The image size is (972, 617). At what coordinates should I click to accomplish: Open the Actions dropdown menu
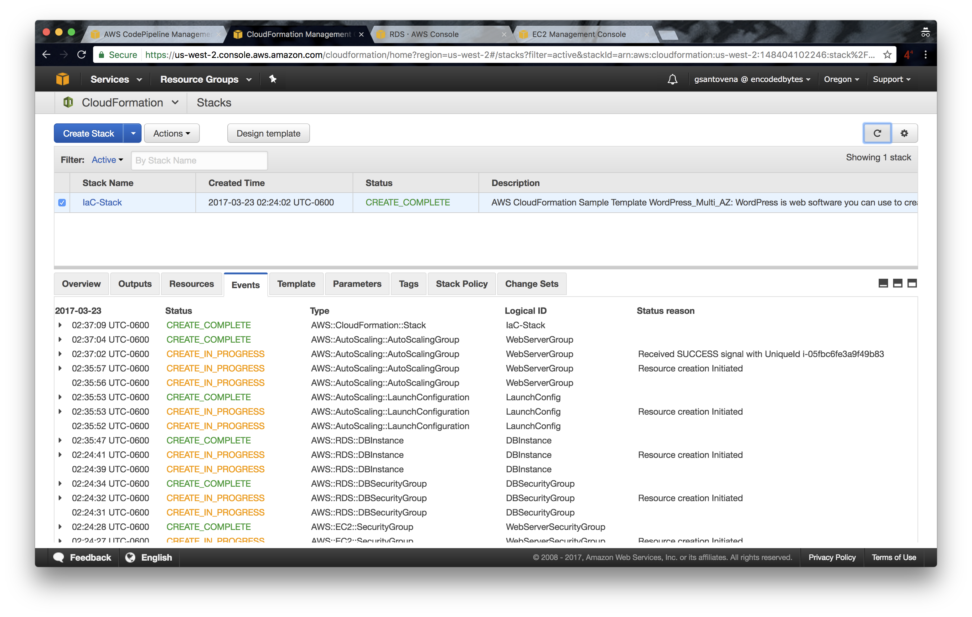[172, 133]
